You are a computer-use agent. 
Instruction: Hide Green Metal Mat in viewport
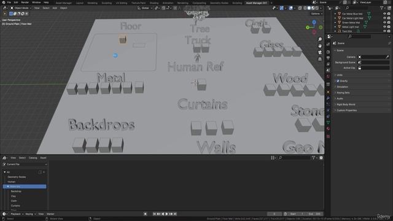(384, 22)
